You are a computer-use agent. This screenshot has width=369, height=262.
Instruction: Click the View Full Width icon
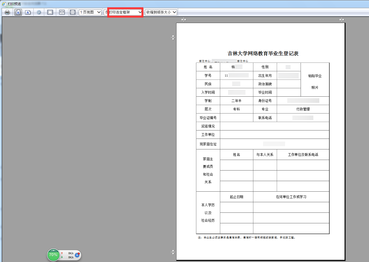point(62,12)
